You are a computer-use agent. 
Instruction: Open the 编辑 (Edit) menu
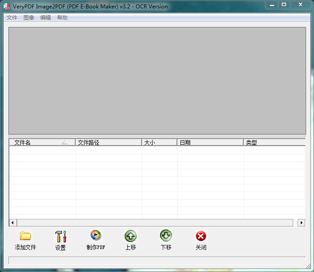pyautogui.click(x=46, y=18)
